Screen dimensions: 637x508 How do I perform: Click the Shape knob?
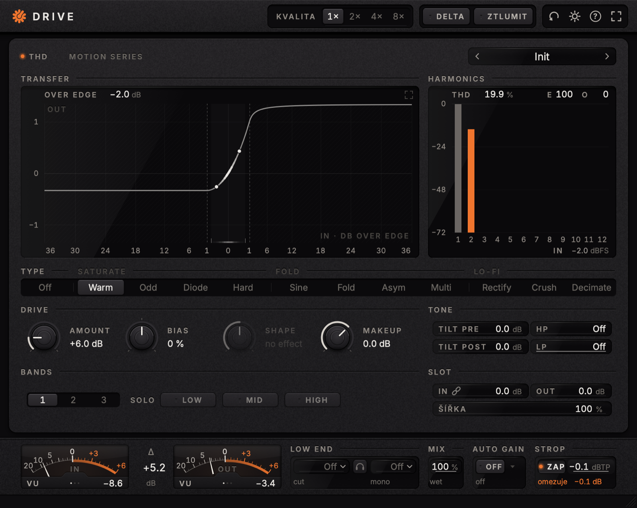click(x=239, y=337)
